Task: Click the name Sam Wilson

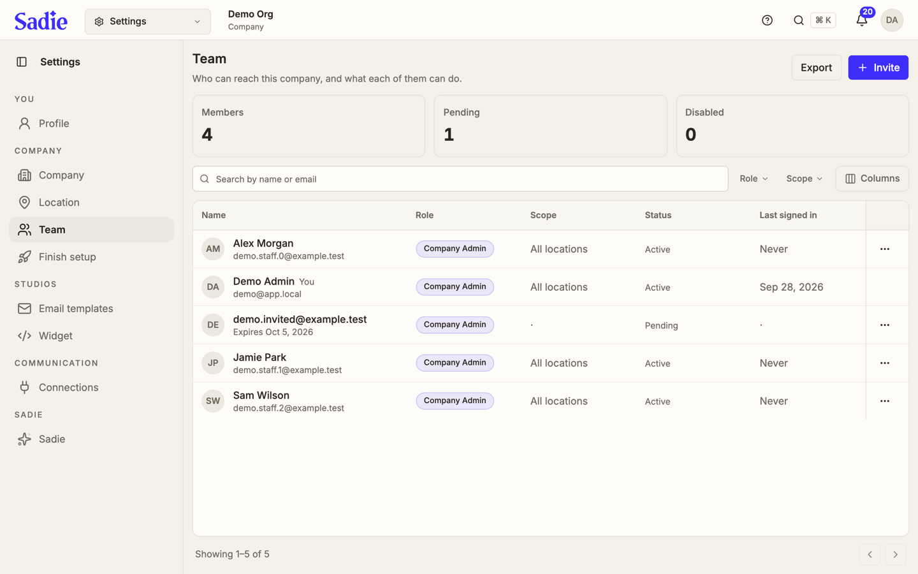Action: [x=261, y=395]
